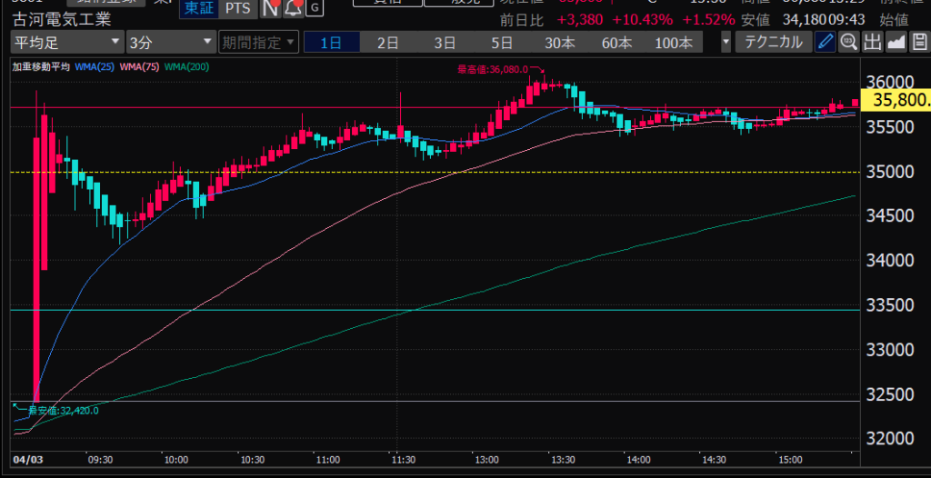
Task: Switch market to PTS
Action: tap(238, 8)
